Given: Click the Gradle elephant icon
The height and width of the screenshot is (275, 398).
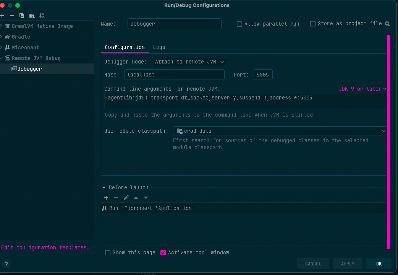Looking at the screenshot, I should click(x=8, y=37).
